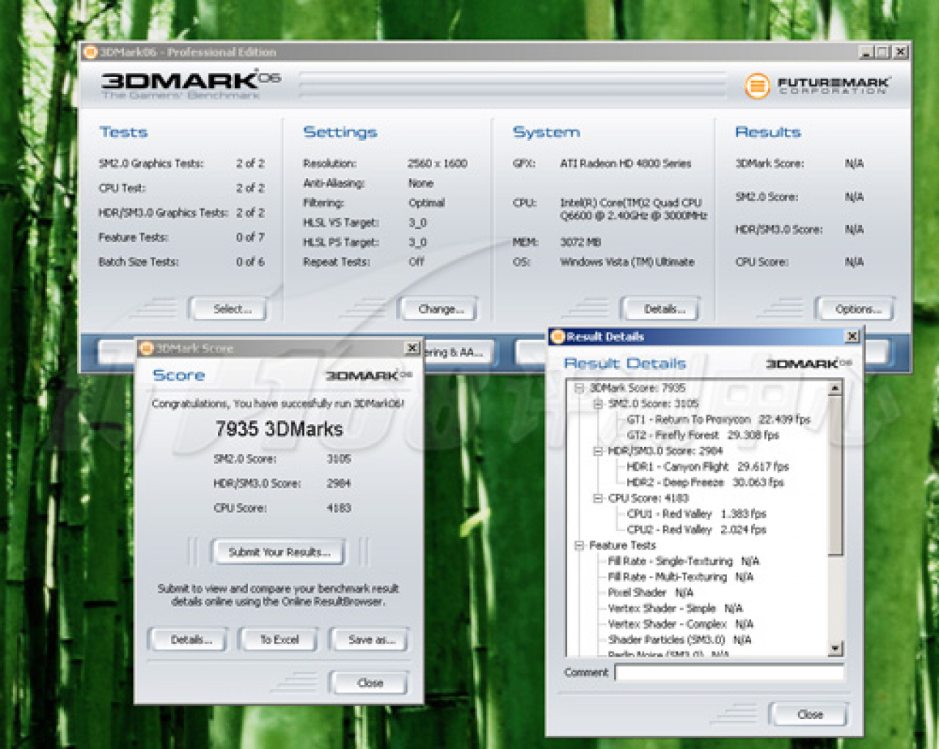
Task: Click the 7935 3DMarks score text
Action: [279, 429]
